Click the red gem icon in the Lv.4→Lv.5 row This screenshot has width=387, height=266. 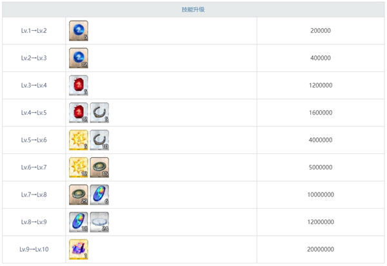(x=79, y=113)
